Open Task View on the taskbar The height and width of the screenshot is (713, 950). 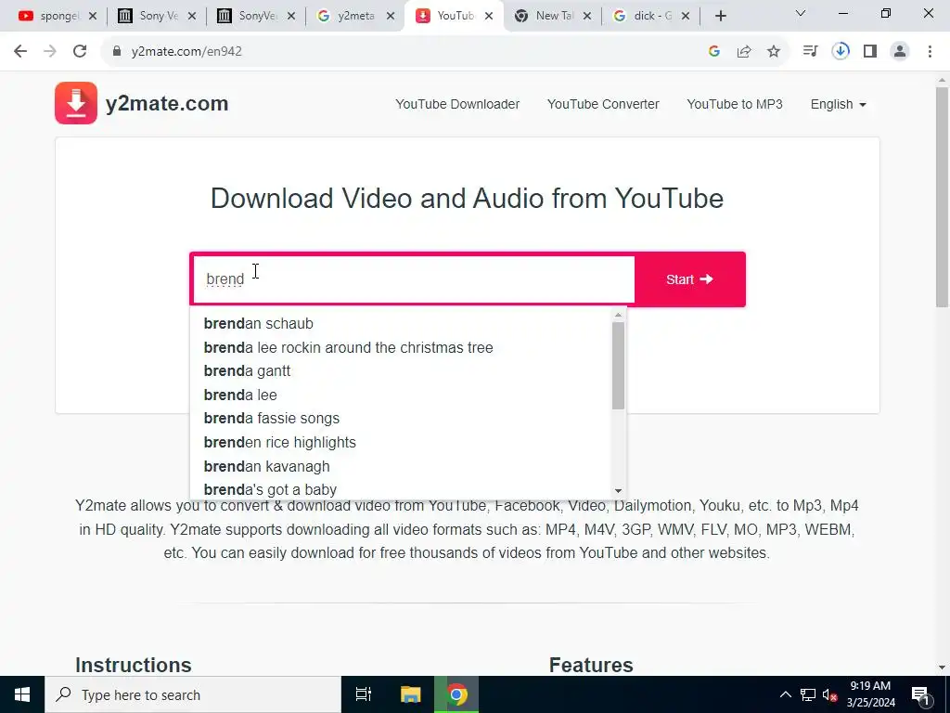pyautogui.click(x=364, y=694)
